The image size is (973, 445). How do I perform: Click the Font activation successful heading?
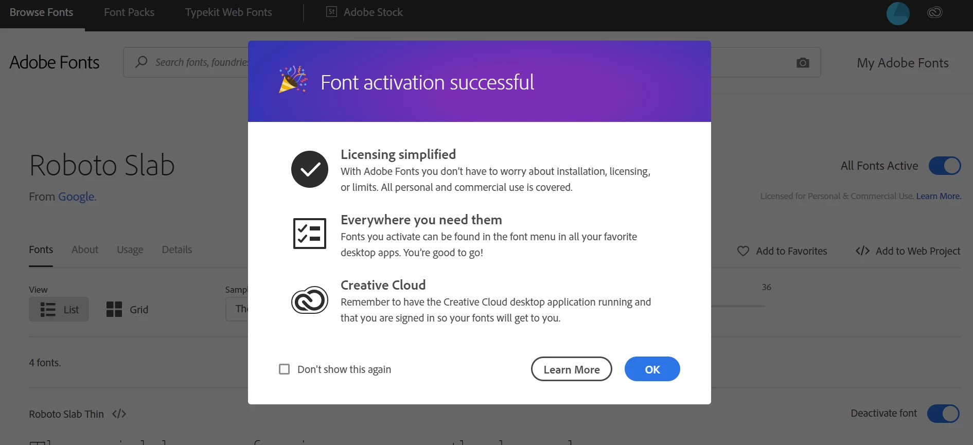[x=427, y=82]
